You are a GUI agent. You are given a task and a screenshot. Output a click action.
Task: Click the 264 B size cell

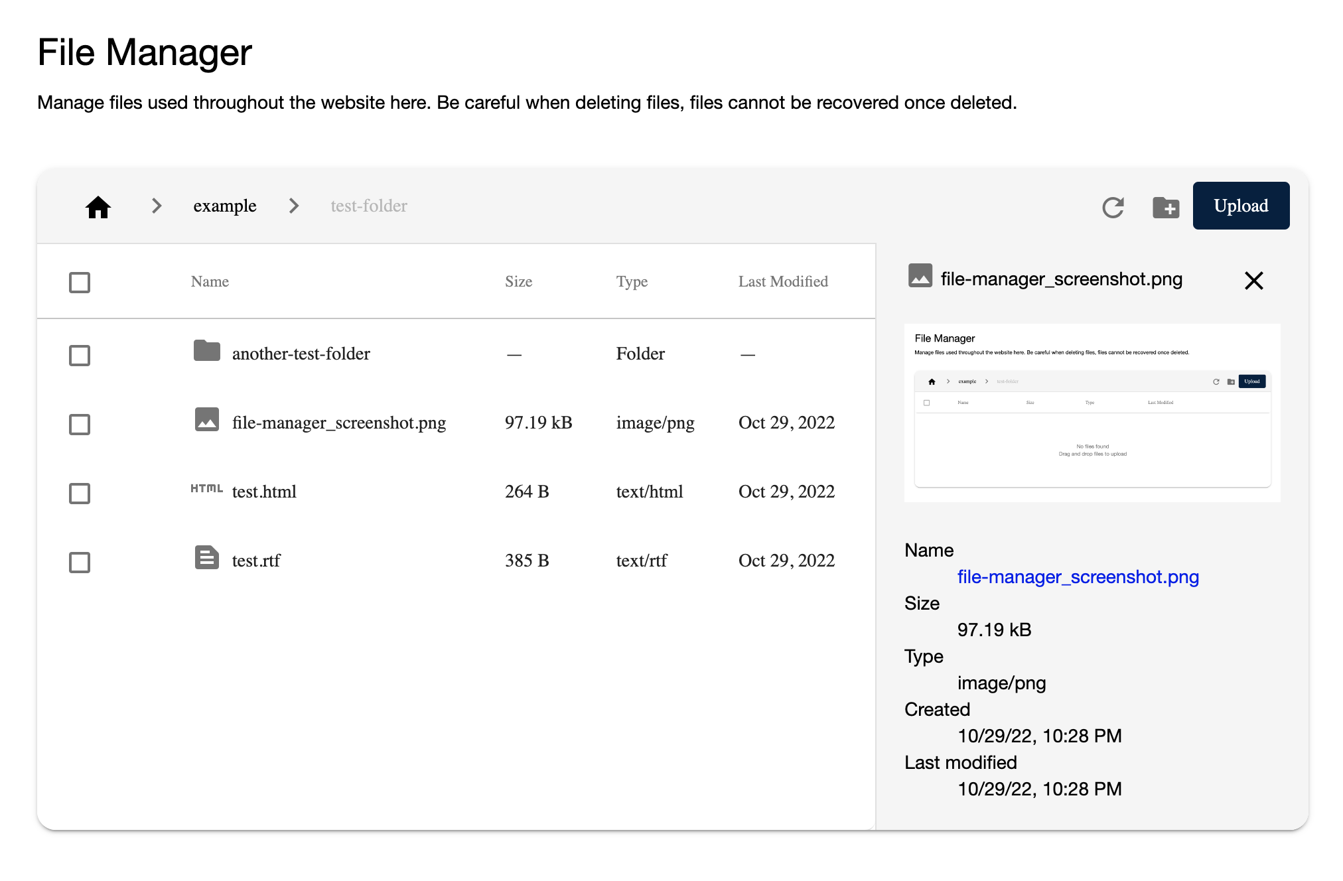pos(527,492)
